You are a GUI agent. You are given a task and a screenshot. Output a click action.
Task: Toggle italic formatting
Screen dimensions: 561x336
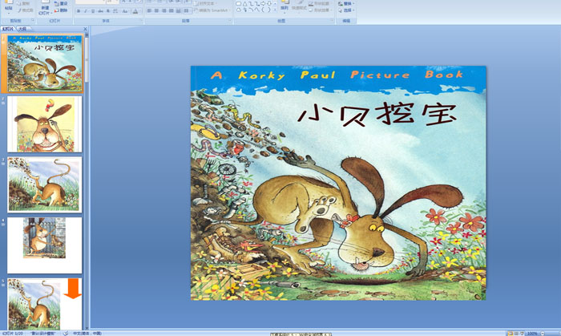(86, 11)
